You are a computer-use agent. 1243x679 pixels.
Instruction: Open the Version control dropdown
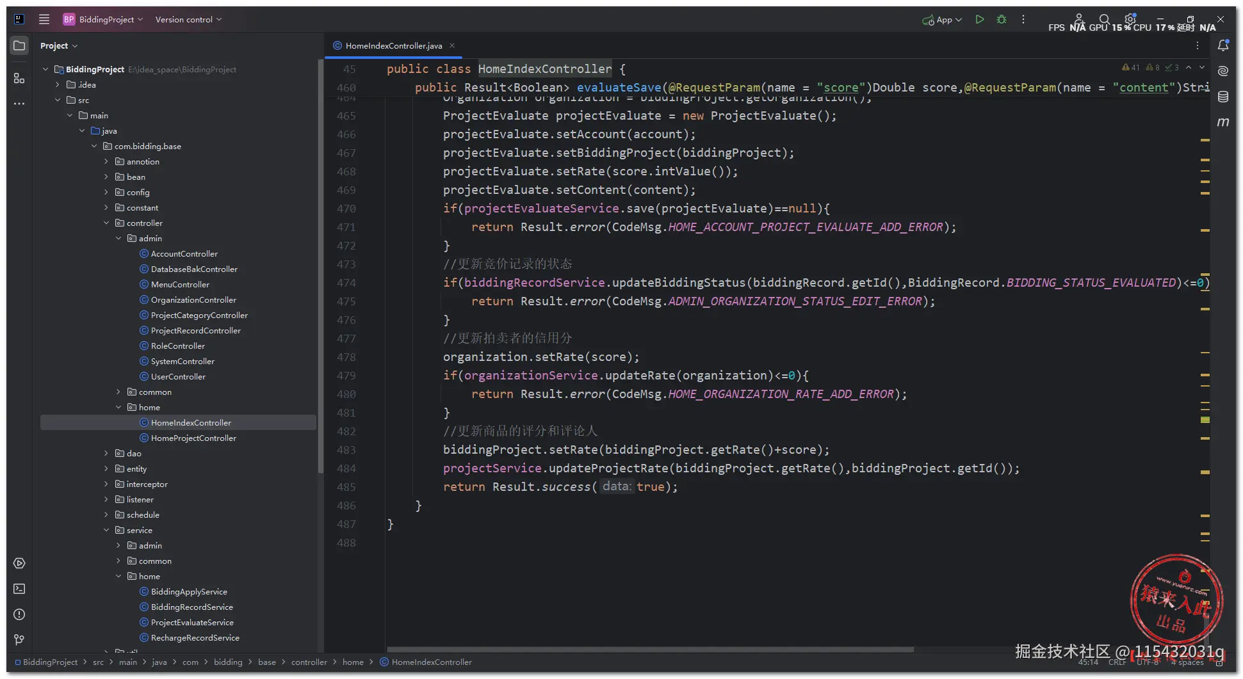[x=188, y=19]
